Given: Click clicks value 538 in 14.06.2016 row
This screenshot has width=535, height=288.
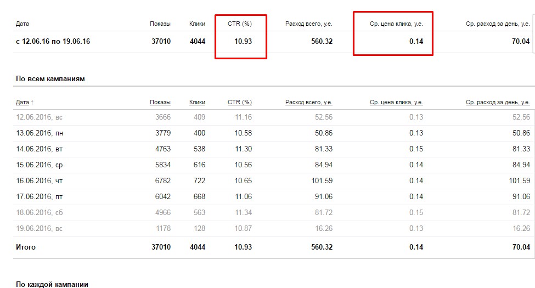Looking at the screenshot, I should 200,149.
